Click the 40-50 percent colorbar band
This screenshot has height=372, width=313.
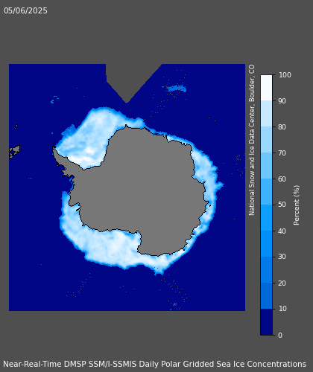tap(266, 218)
